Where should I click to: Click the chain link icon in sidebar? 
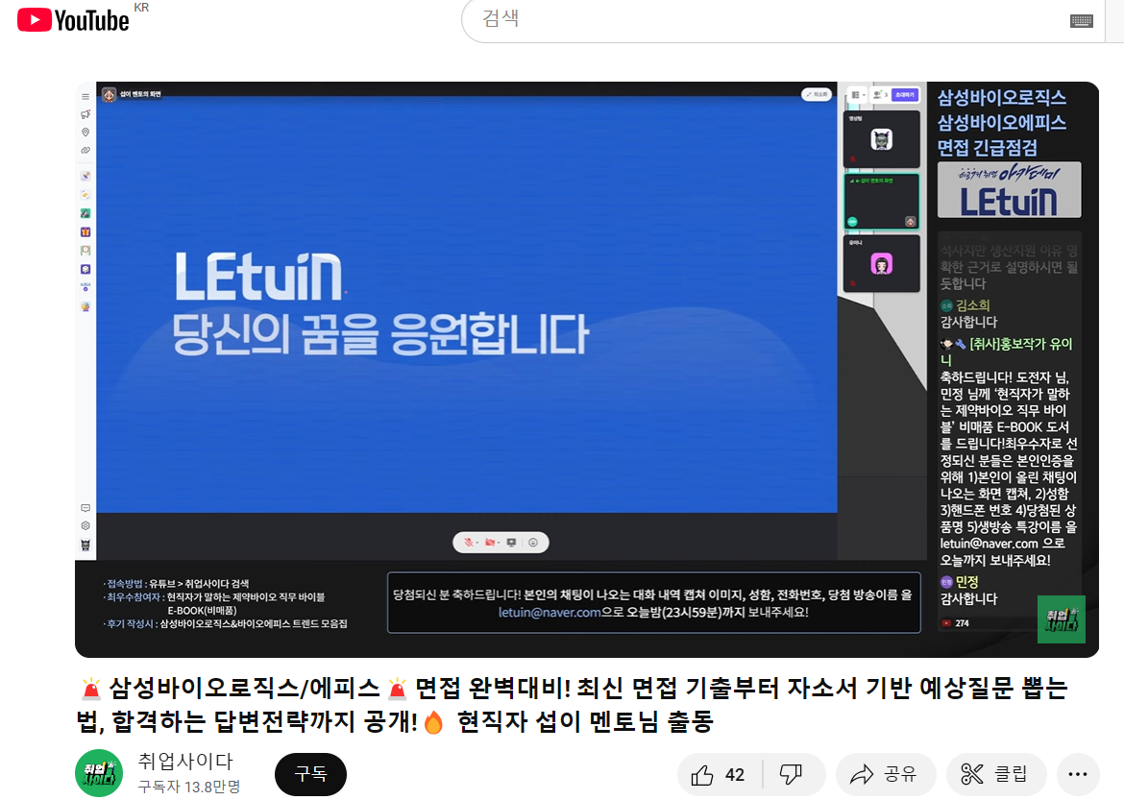[x=86, y=151]
